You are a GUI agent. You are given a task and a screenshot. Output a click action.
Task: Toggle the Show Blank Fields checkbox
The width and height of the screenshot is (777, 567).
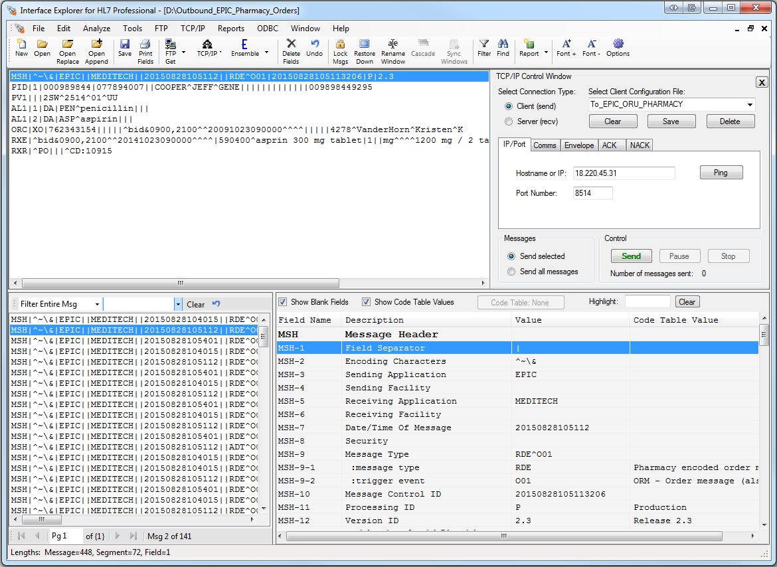282,302
